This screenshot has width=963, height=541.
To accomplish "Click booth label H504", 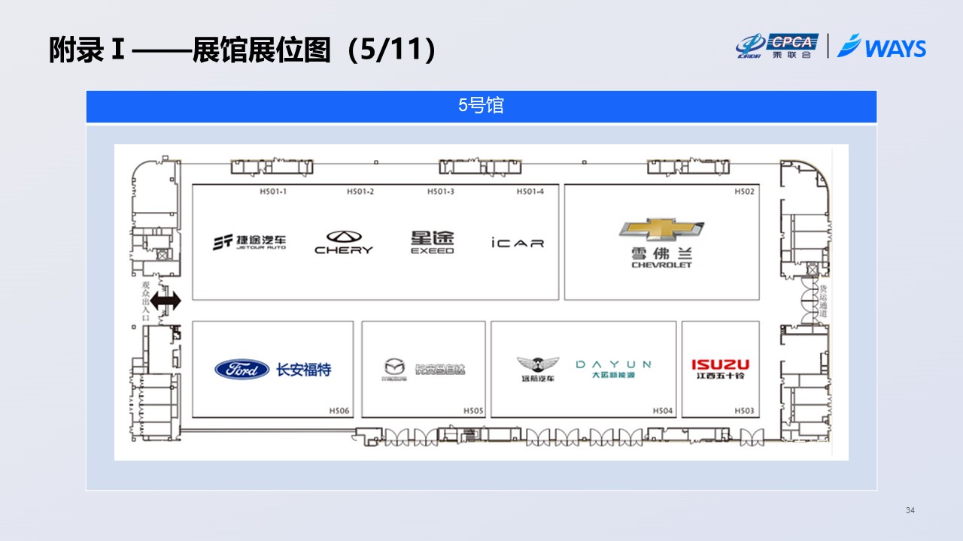I will coord(663,411).
